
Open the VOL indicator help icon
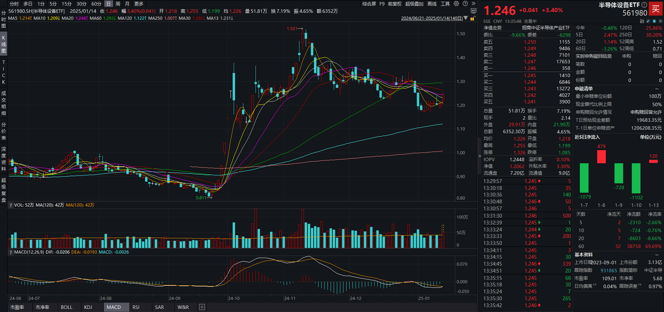click(x=10, y=205)
